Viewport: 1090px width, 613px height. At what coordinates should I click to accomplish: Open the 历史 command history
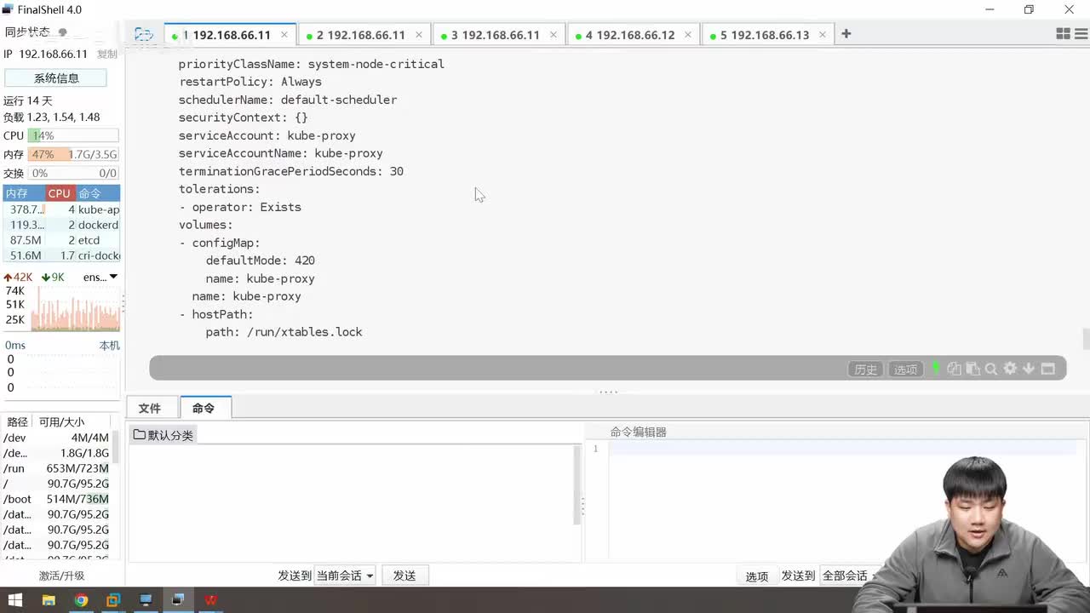(865, 370)
